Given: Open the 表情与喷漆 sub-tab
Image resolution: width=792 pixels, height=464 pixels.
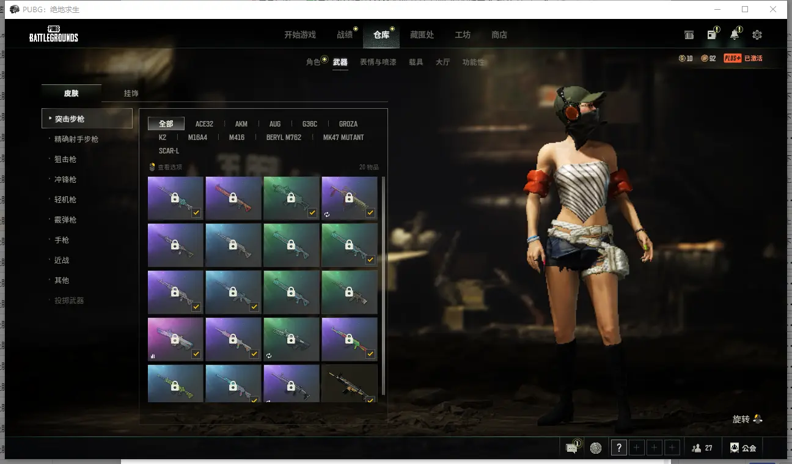Looking at the screenshot, I should pos(378,62).
